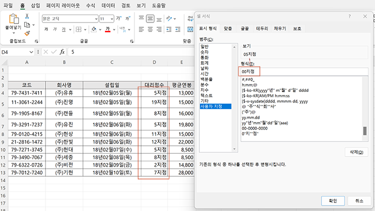Click formula bar enter checkmark icon

[54, 52]
